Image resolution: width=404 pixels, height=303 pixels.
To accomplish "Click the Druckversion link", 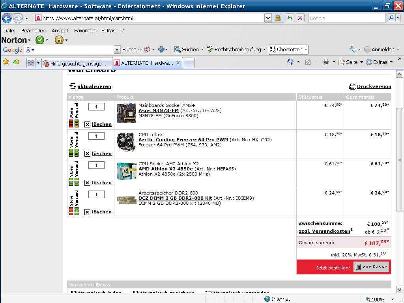I will tap(374, 86).
